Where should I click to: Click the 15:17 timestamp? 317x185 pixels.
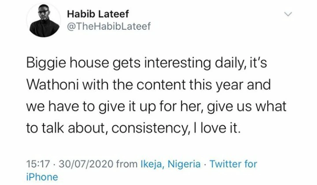coord(38,164)
